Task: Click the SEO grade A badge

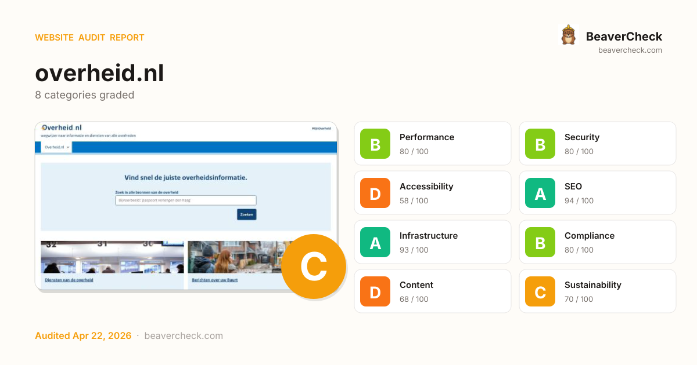Action: click(x=540, y=193)
